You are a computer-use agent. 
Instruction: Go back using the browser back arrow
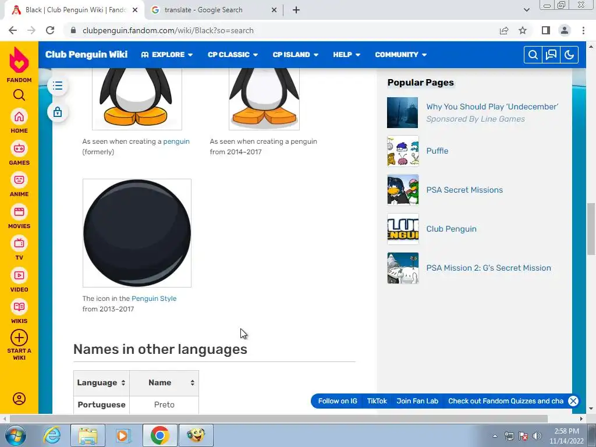(x=13, y=30)
